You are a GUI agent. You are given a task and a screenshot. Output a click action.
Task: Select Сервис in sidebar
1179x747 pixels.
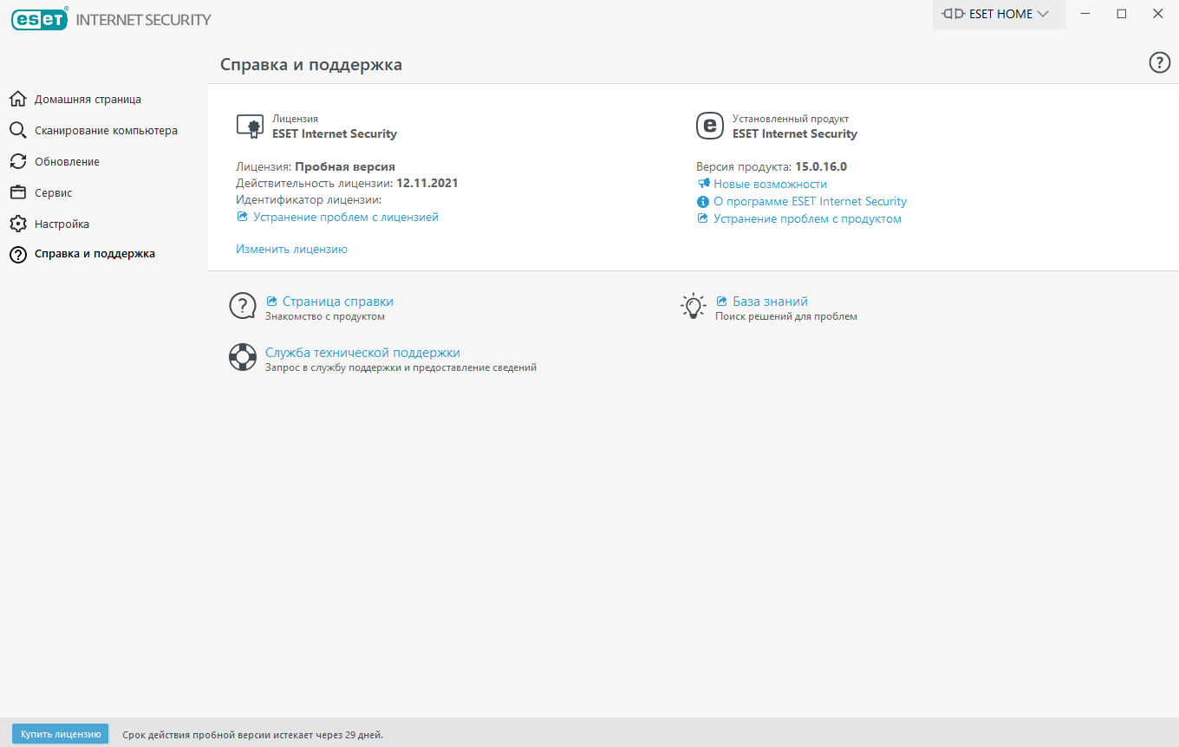click(x=53, y=192)
